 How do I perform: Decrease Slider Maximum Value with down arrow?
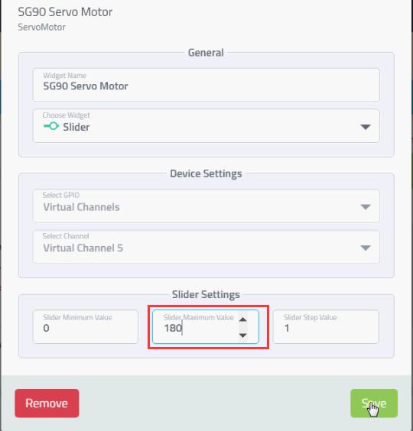click(x=242, y=335)
